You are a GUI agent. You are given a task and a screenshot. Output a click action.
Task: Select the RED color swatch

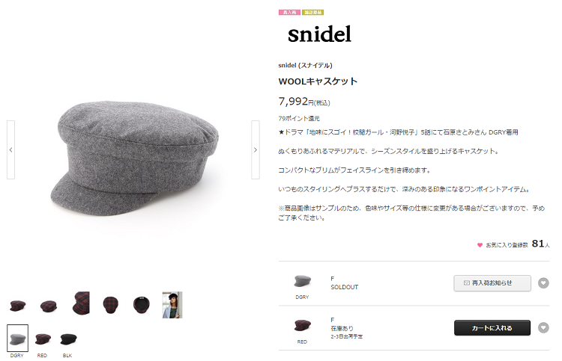click(43, 339)
